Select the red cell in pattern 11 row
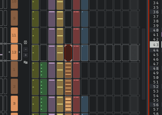Viewport: 162px width, 115px height. click(x=76, y=36)
